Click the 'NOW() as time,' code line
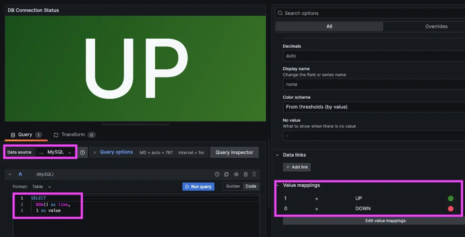 point(53,204)
